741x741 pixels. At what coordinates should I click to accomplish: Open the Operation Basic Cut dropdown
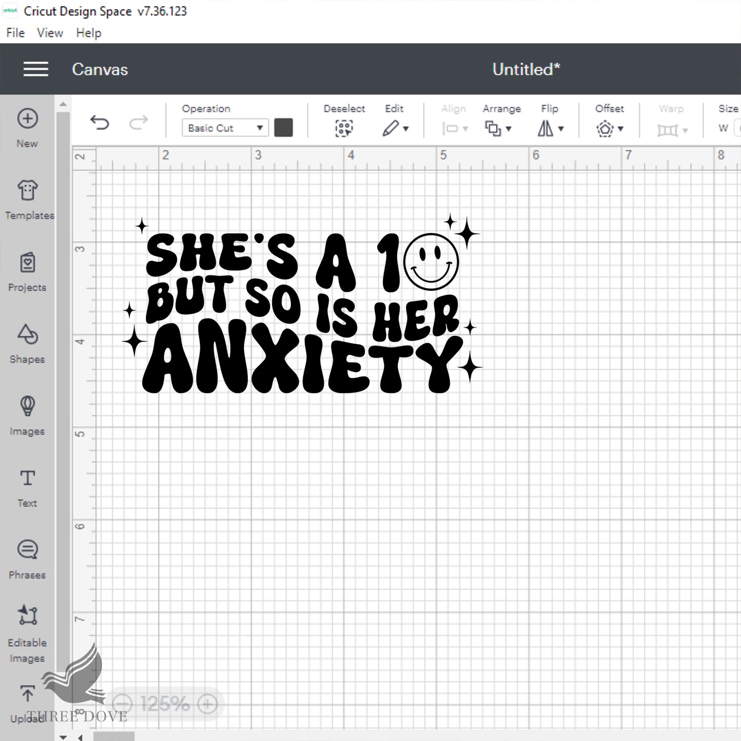(x=225, y=128)
